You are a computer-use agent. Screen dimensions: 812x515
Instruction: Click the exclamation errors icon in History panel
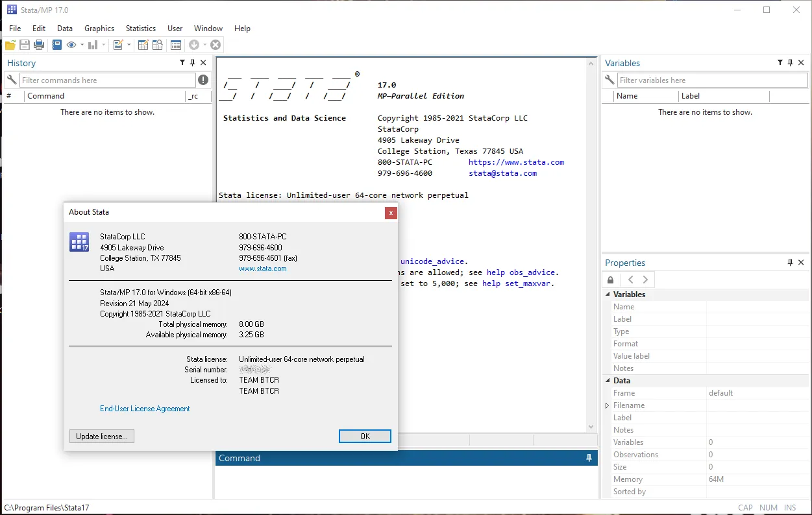(203, 80)
